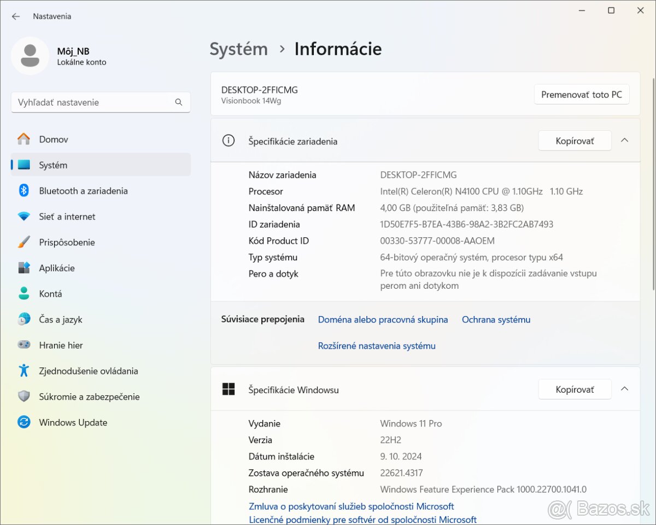Collapse the Špecifikácie Windowsu section chevron
The width and height of the screenshot is (656, 525).
625,389
